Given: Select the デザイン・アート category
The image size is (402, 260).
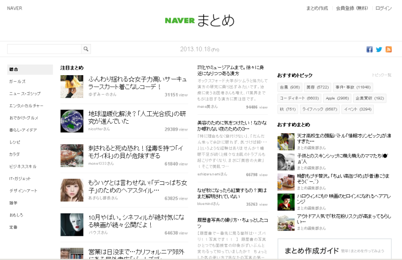Looking at the screenshot, I should (x=23, y=191).
